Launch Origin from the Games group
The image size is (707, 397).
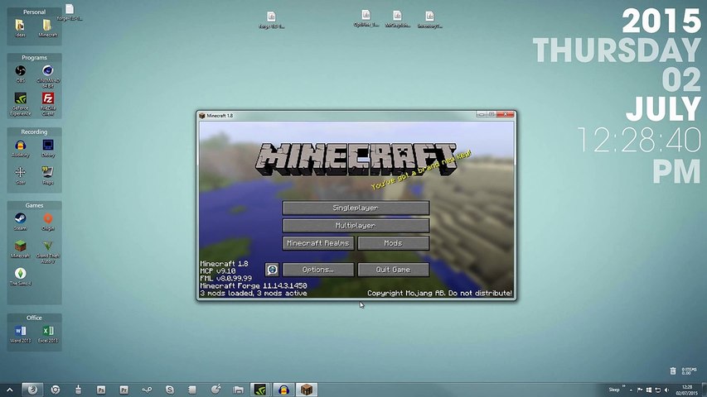[48, 222]
